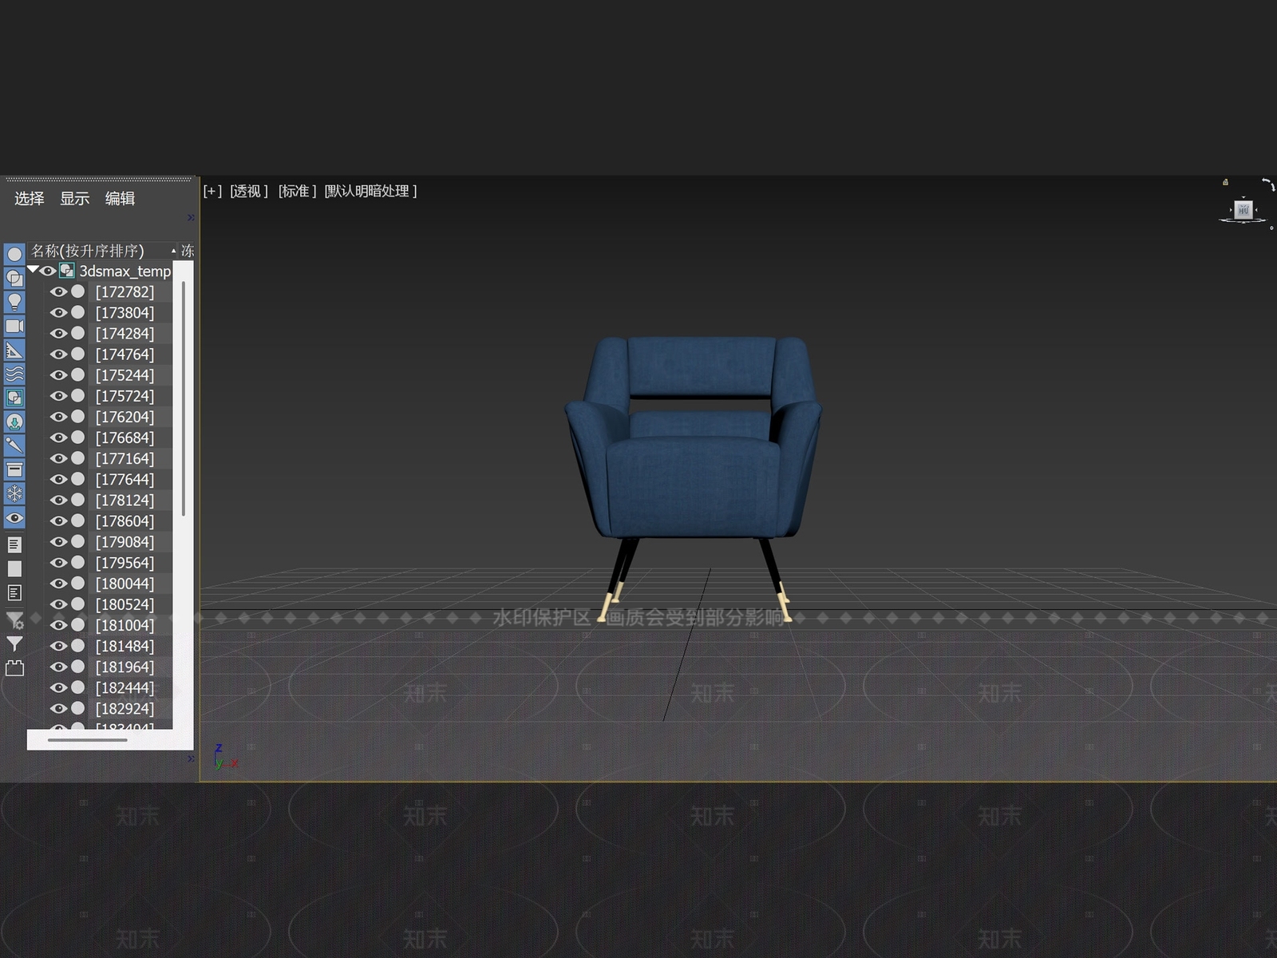Toggle the Display Containers box icon
The height and width of the screenshot is (958, 1277).
14,469
